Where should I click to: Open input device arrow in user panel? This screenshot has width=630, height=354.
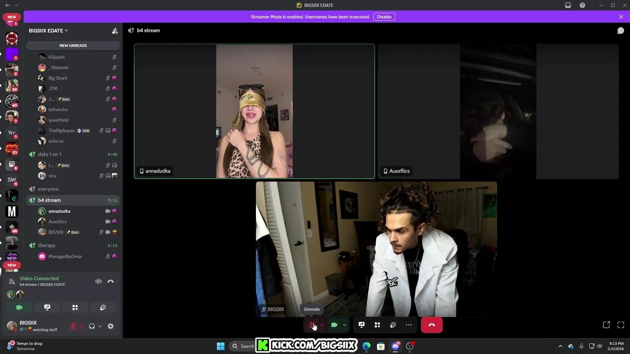(x=81, y=326)
